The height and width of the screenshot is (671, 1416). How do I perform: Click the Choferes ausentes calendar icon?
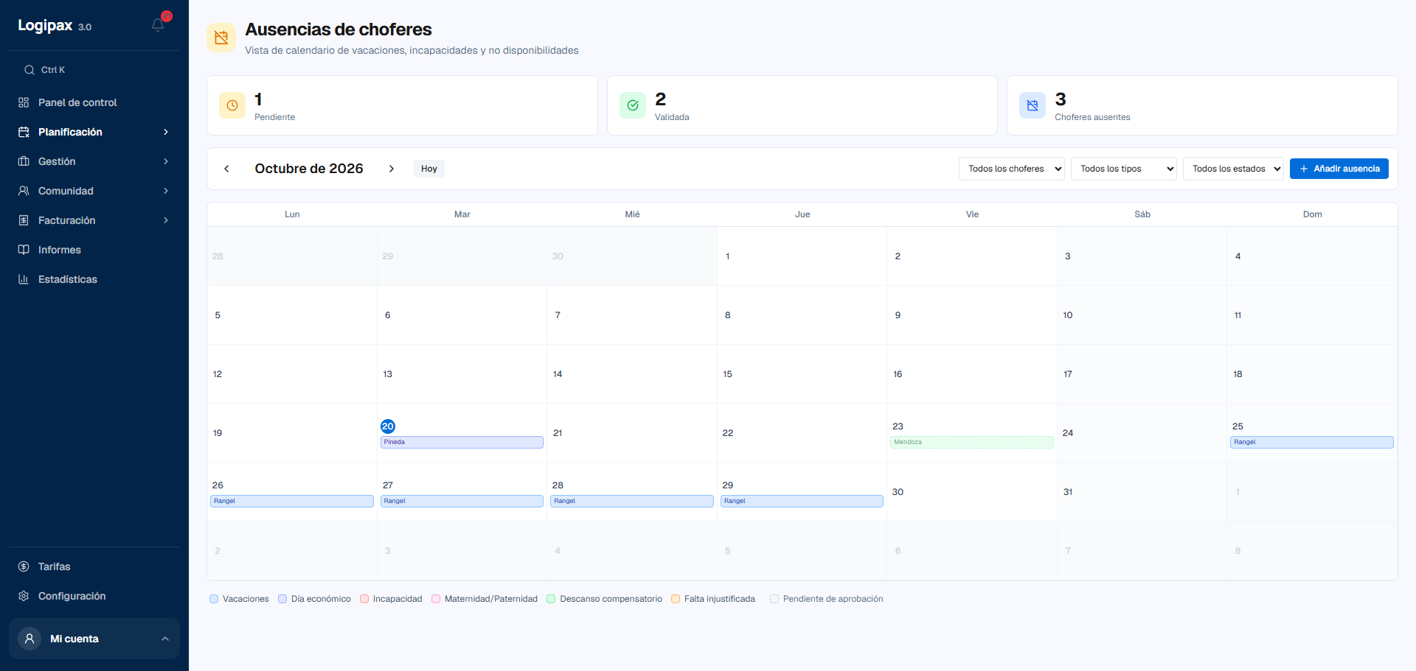pyautogui.click(x=1032, y=105)
